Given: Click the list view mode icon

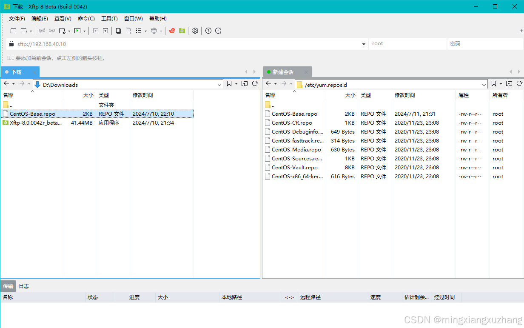Looking at the screenshot, I should pyautogui.click(x=139, y=31).
